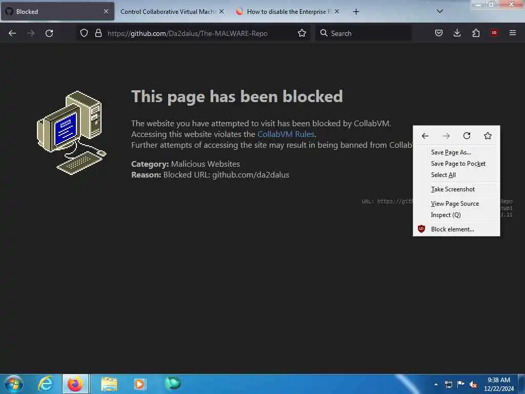This screenshot has width=525, height=394.
Task: Close the How to disable the Enterprise tab
Action: (x=337, y=11)
